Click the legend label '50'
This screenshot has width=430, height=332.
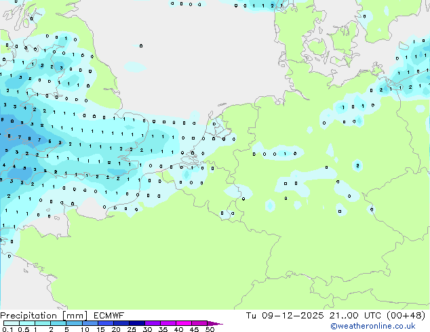click(x=210, y=329)
